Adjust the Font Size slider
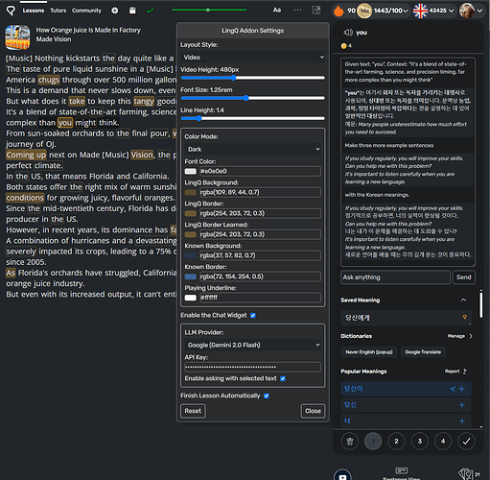The width and height of the screenshot is (490, 480). coord(252,98)
